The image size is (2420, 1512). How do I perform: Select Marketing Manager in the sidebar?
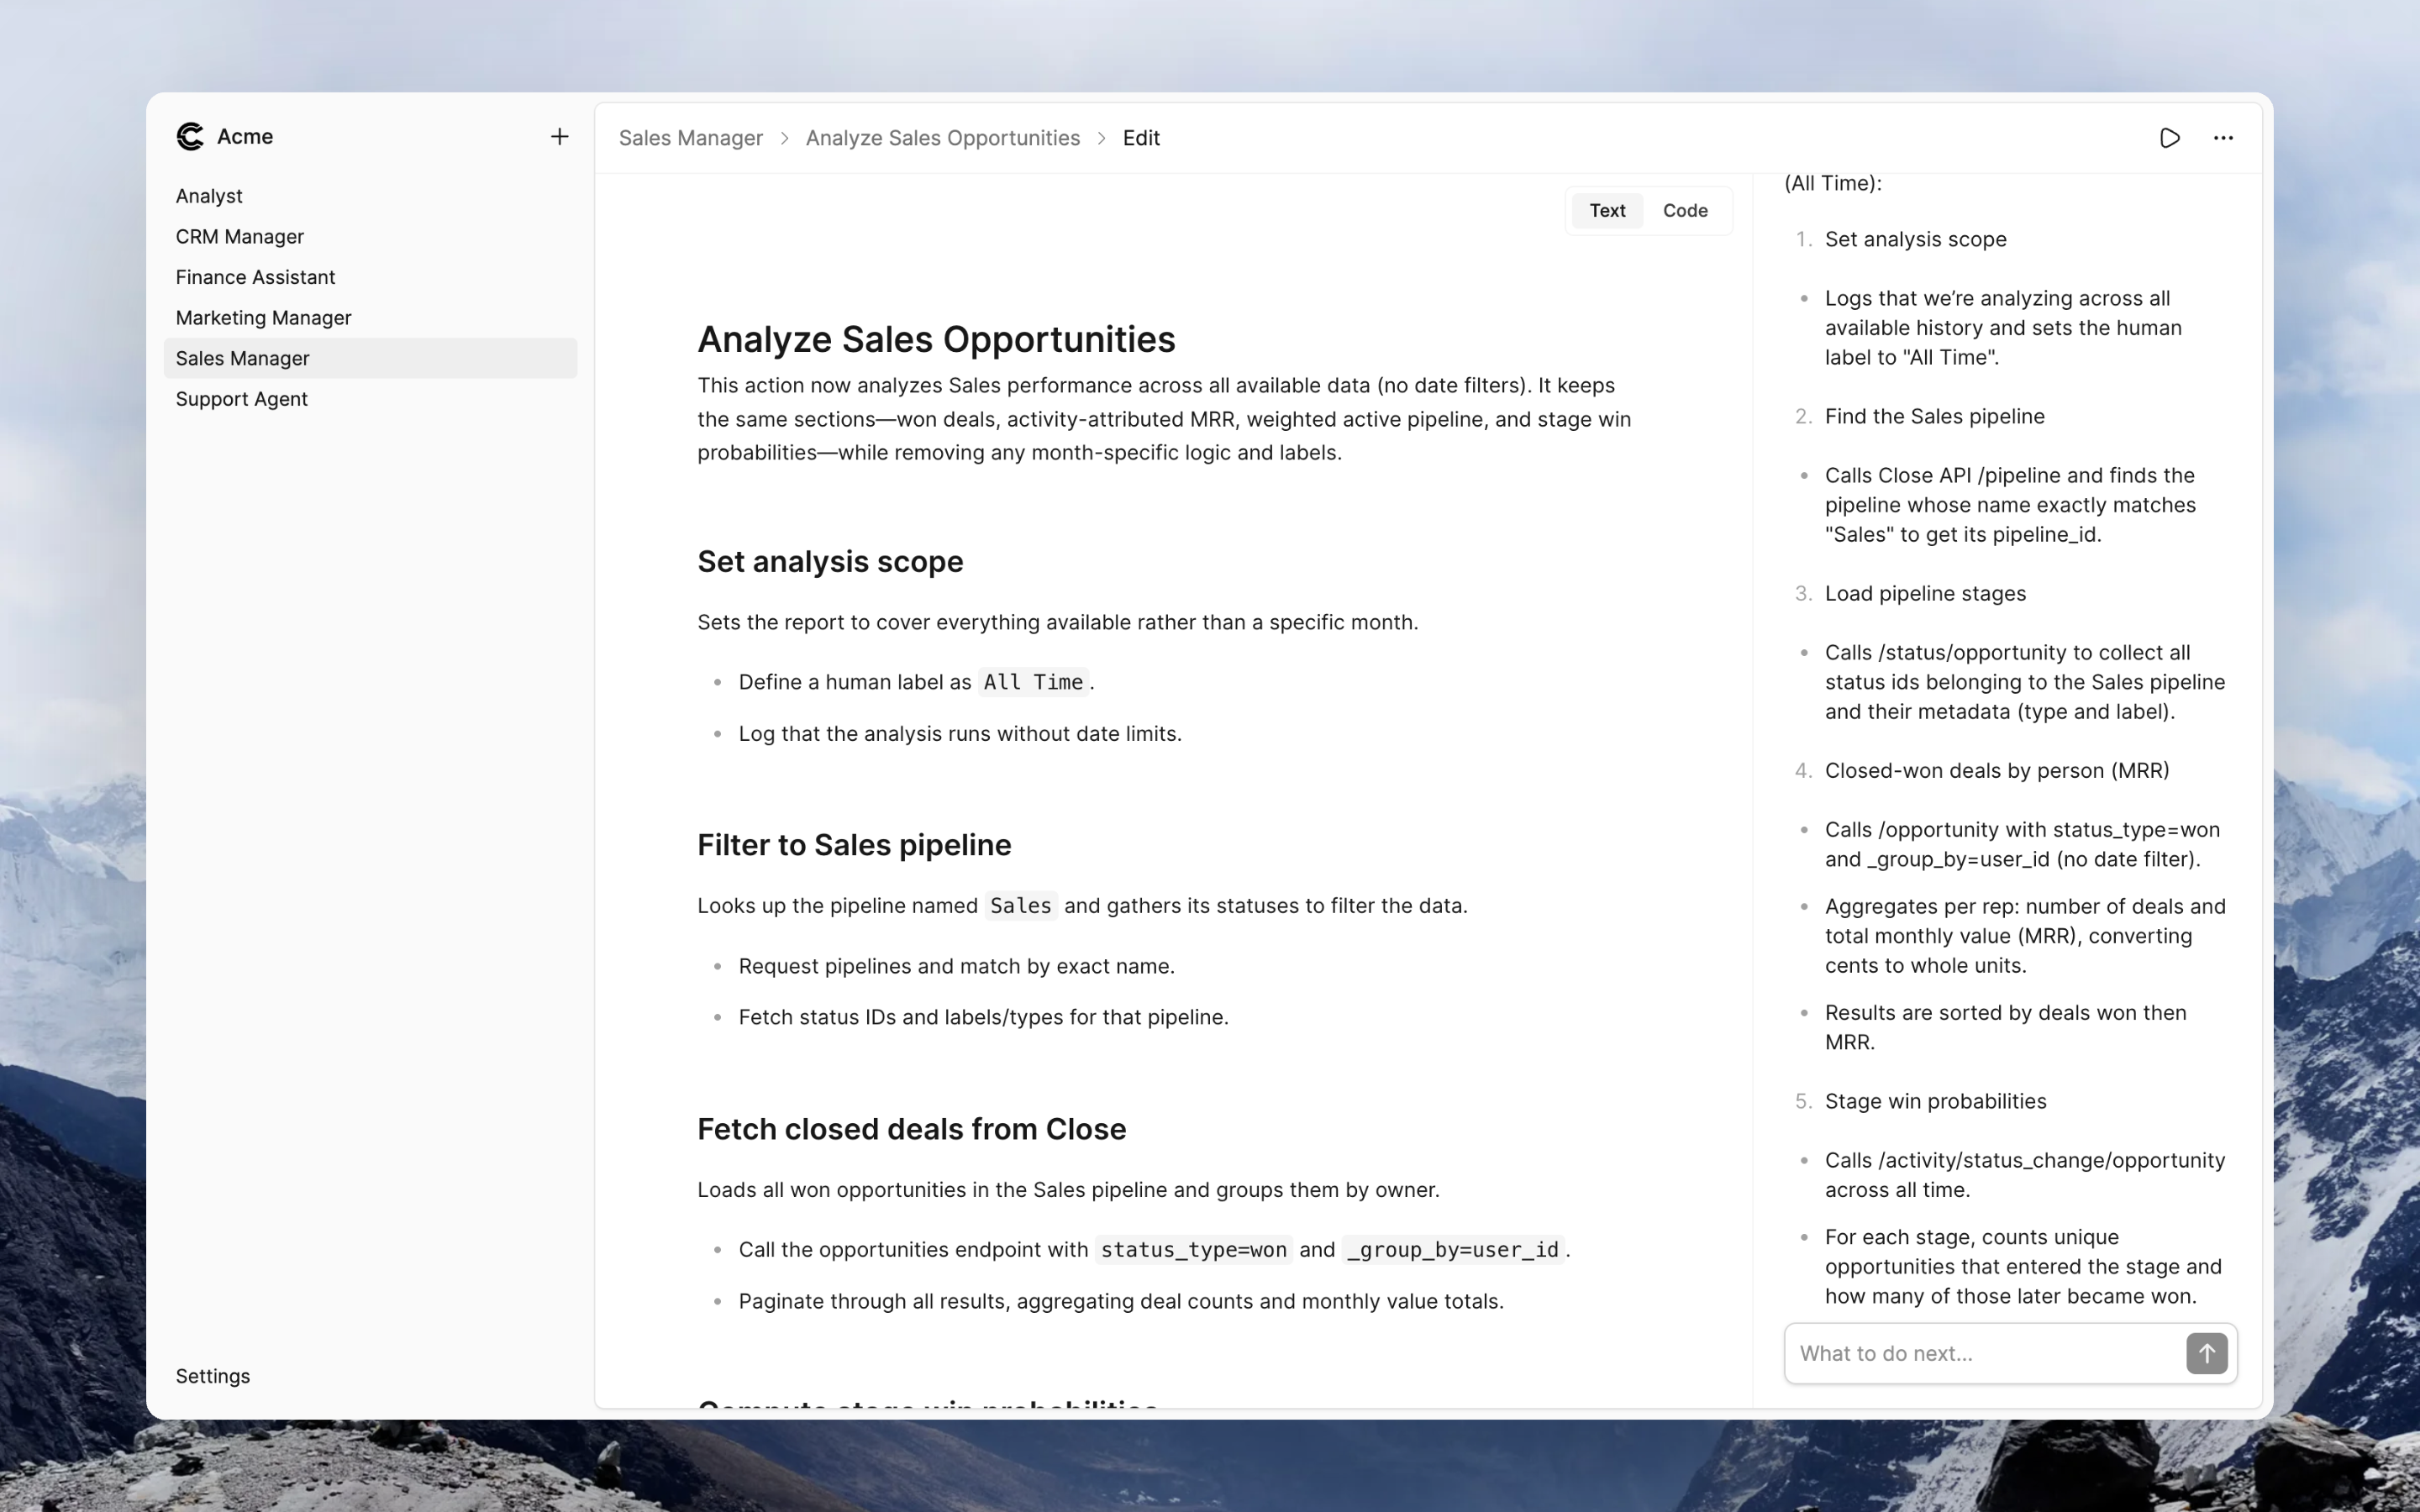263,318
